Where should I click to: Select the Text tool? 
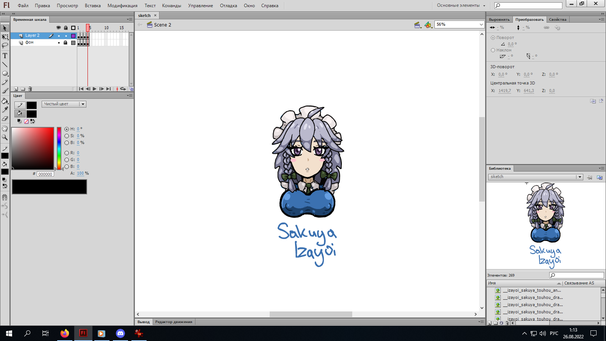pos(5,55)
